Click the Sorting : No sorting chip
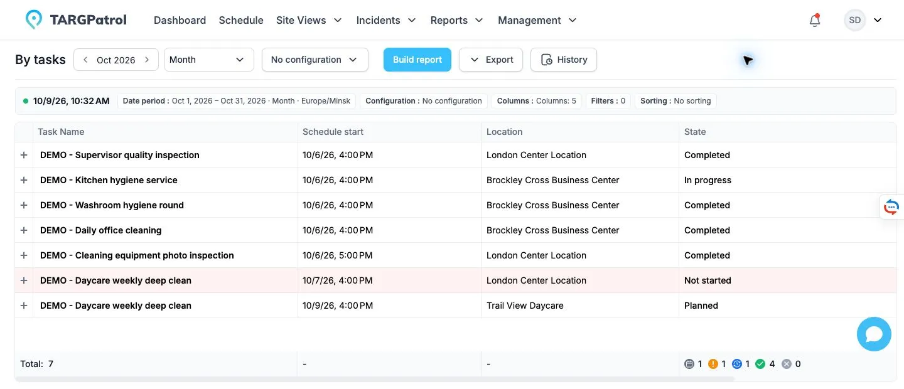 tap(675, 101)
